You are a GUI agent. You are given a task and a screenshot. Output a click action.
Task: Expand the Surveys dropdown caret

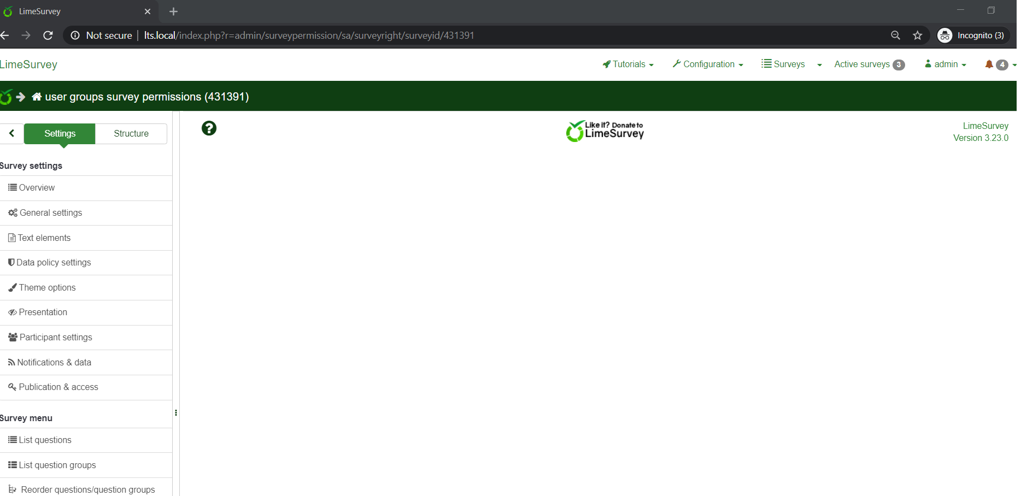[819, 65]
